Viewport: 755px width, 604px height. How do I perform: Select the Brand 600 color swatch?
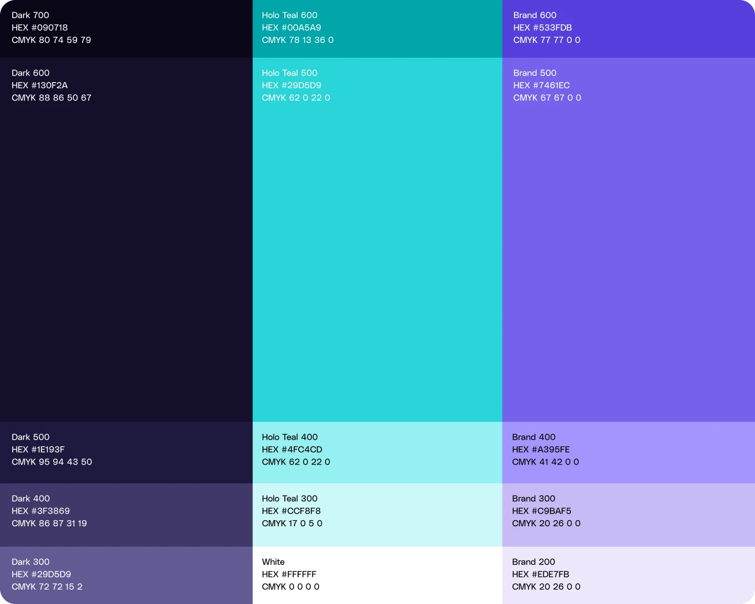628,28
